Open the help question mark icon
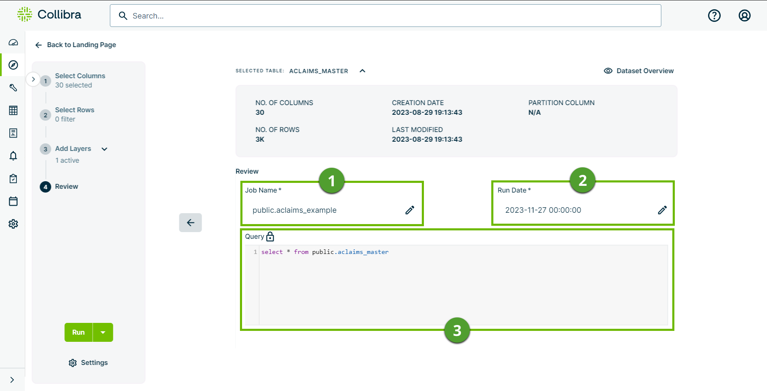 714,16
